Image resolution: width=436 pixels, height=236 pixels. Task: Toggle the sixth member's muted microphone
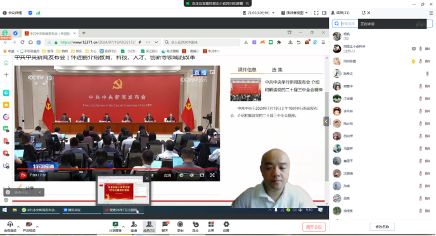pyautogui.click(x=421, y=98)
